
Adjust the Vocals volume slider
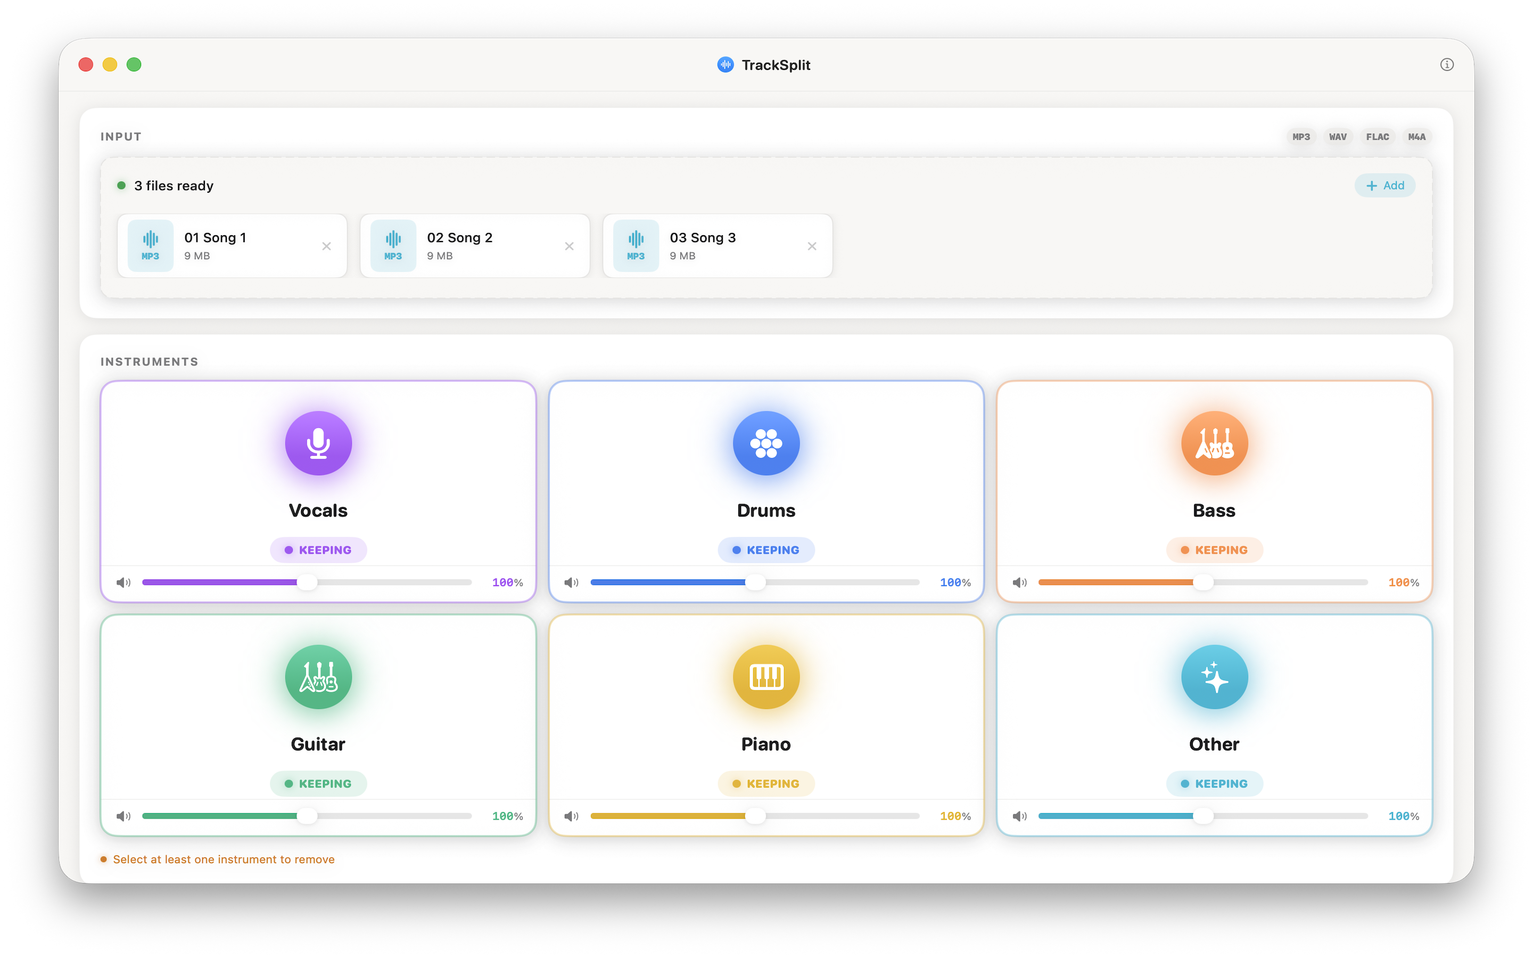[306, 582]
